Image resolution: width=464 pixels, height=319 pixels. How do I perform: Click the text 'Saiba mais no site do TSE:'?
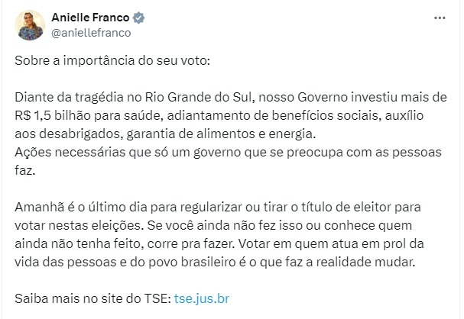coord(93,298)
